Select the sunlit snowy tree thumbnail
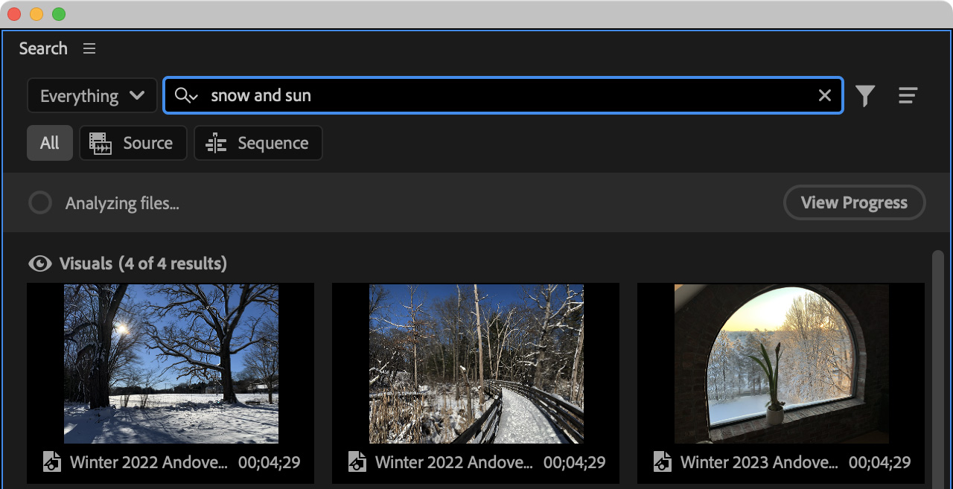953x489 pixels. point(170,364)
